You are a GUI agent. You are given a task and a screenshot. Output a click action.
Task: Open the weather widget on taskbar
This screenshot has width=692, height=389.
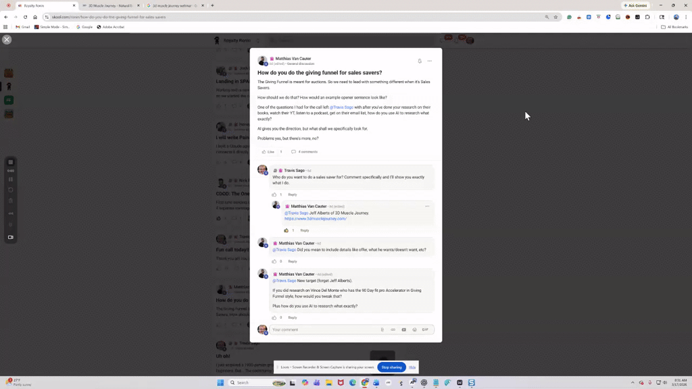18,382
